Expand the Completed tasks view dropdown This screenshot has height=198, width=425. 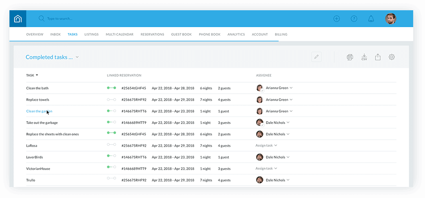click(x=77, y=57)
